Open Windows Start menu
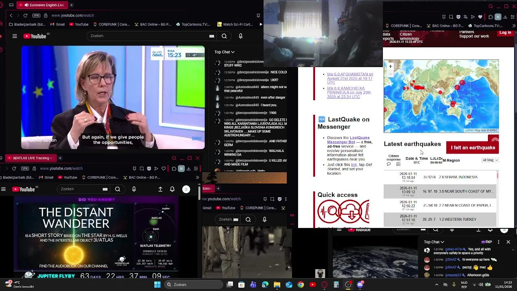Screen dimensions: 517x291 coord(157,285)
